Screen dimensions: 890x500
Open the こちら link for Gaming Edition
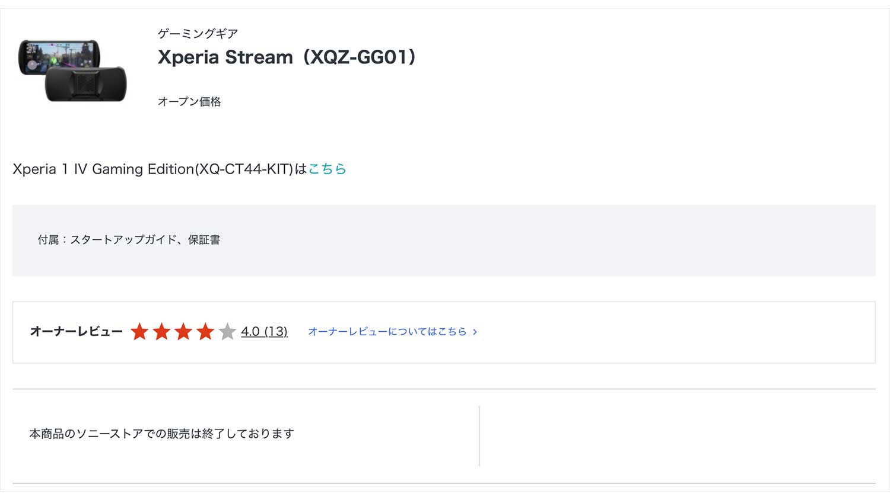(327, 169)
